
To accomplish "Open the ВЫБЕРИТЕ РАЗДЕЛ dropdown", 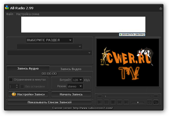I will click(x=50, y=40).
